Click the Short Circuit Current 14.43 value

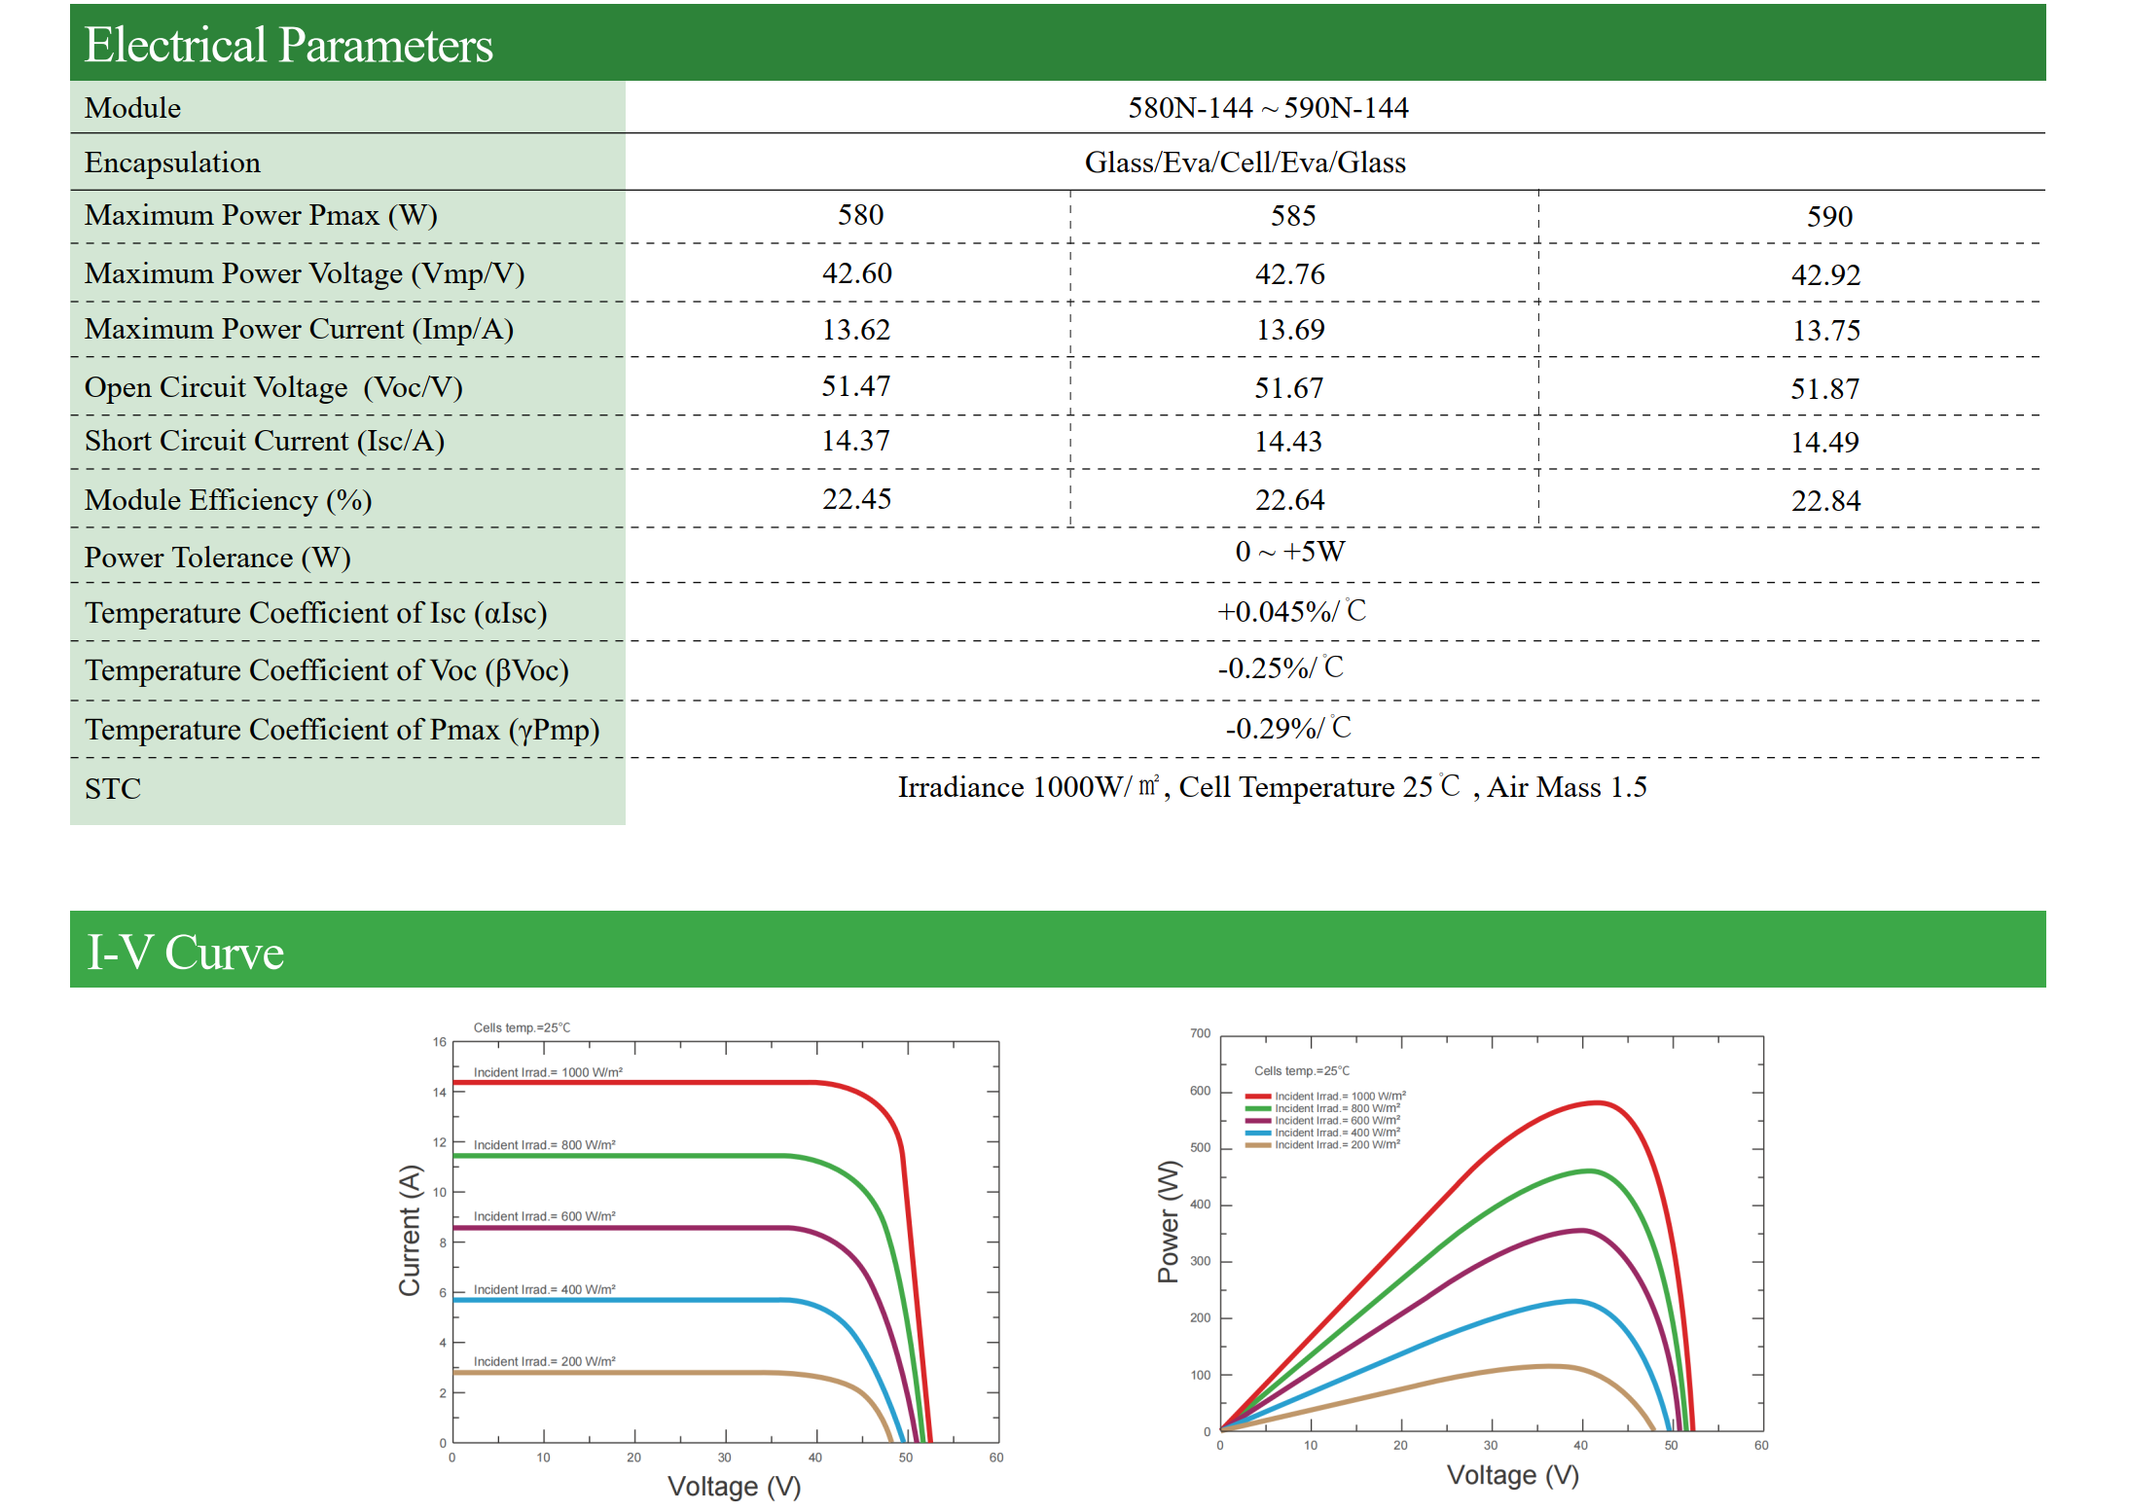(1288, 442)
